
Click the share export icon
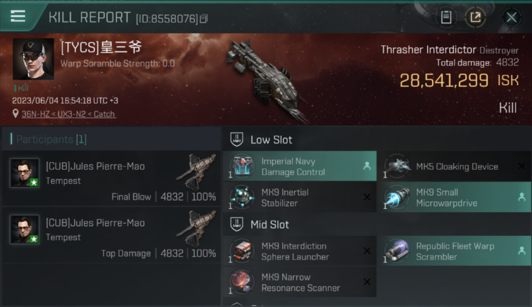(475, 17)
